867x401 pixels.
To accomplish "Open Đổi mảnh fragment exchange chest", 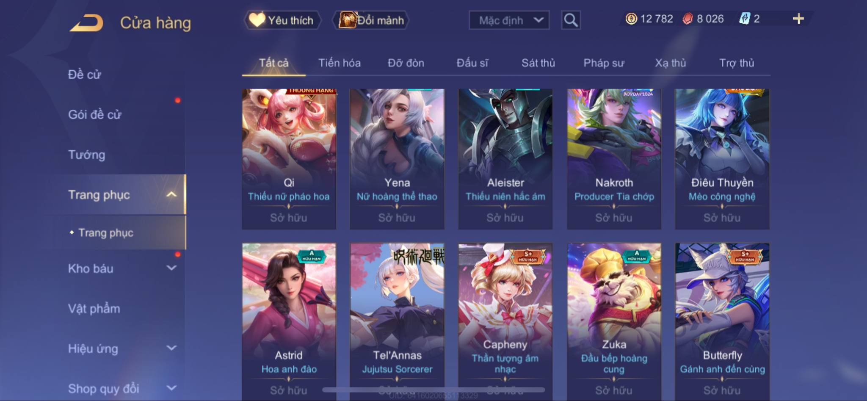I will [x=371, y=20].
